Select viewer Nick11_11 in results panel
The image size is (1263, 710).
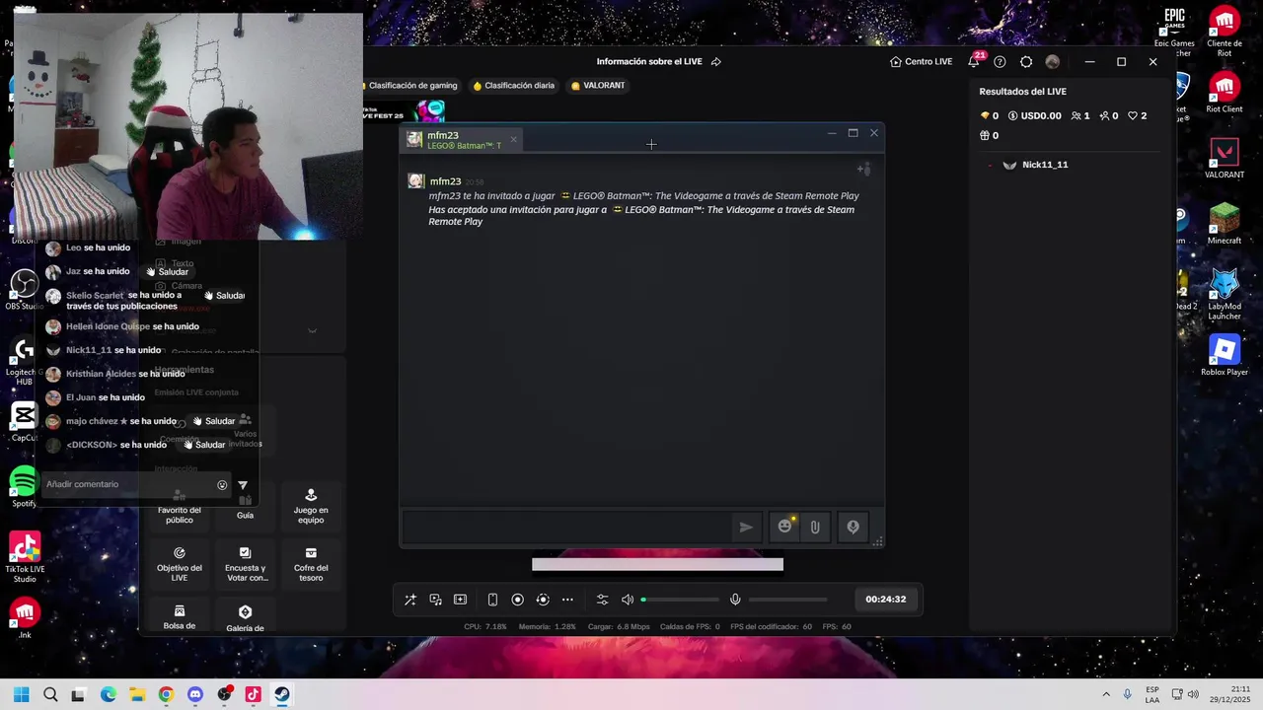tap(1044, 165)
